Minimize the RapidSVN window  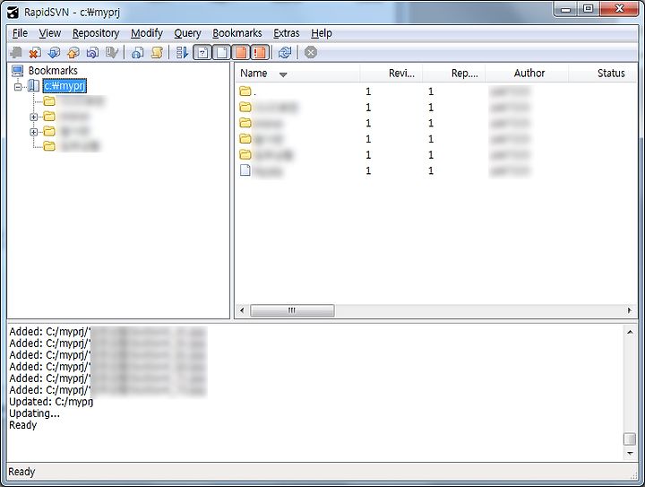565,9
